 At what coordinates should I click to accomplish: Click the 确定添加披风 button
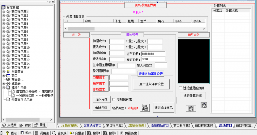164,107
